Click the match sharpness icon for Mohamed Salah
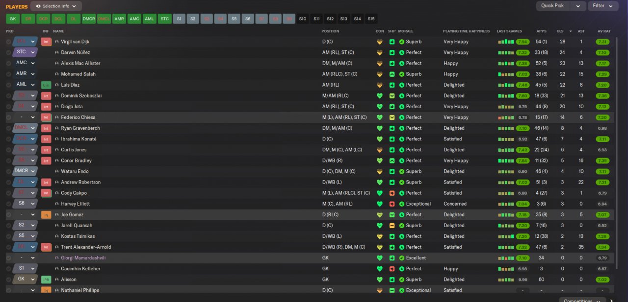The height and width of the screenshot is (302, 628). click(x=392, y=74)
